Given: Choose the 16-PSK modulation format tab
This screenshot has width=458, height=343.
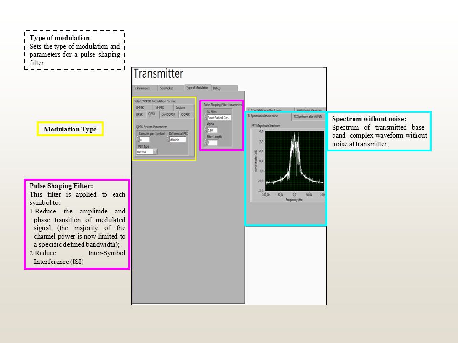Looking at the screenshot, I should pyautogui.click(x=163, y=108).
